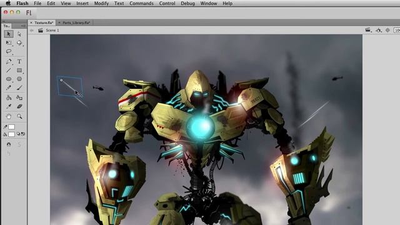Screen dimensions: 400x225
Task: Open the Insert menu
Action: [82, 3]
